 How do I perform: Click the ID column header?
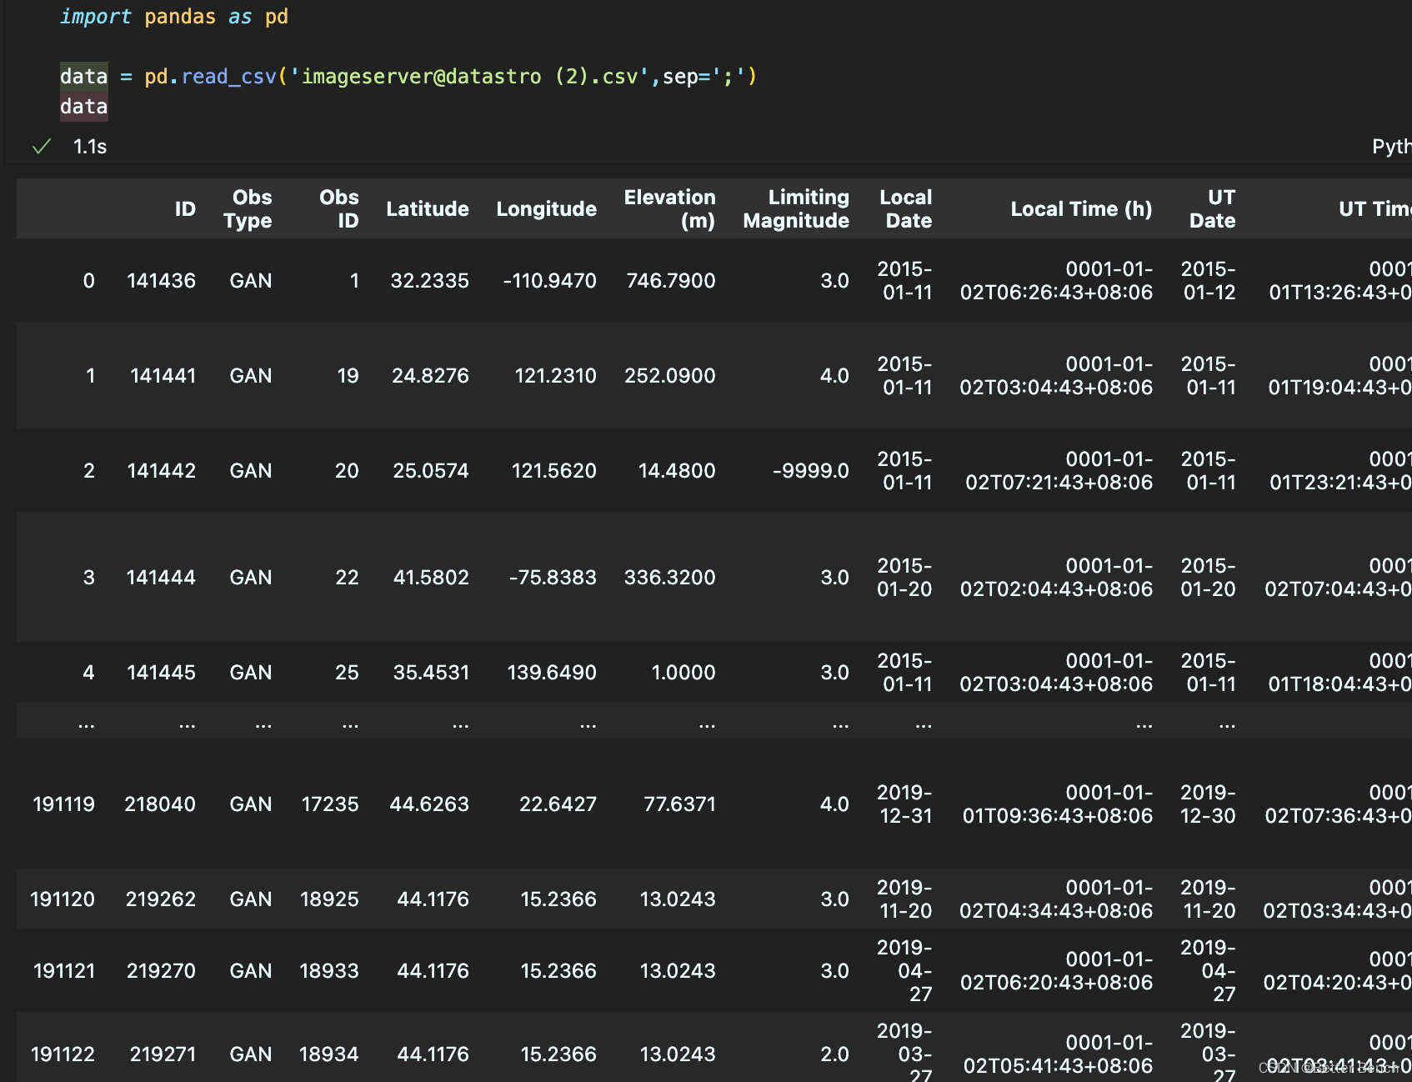tap(185, 209)
